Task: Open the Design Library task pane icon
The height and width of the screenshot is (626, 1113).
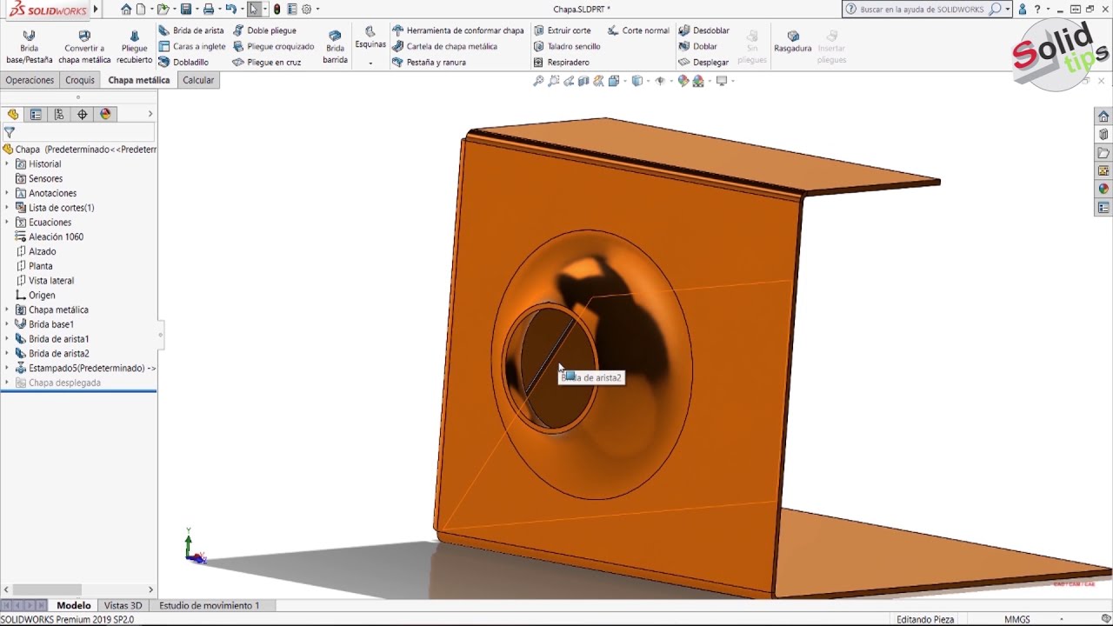Action: (x=1103, y=134)
